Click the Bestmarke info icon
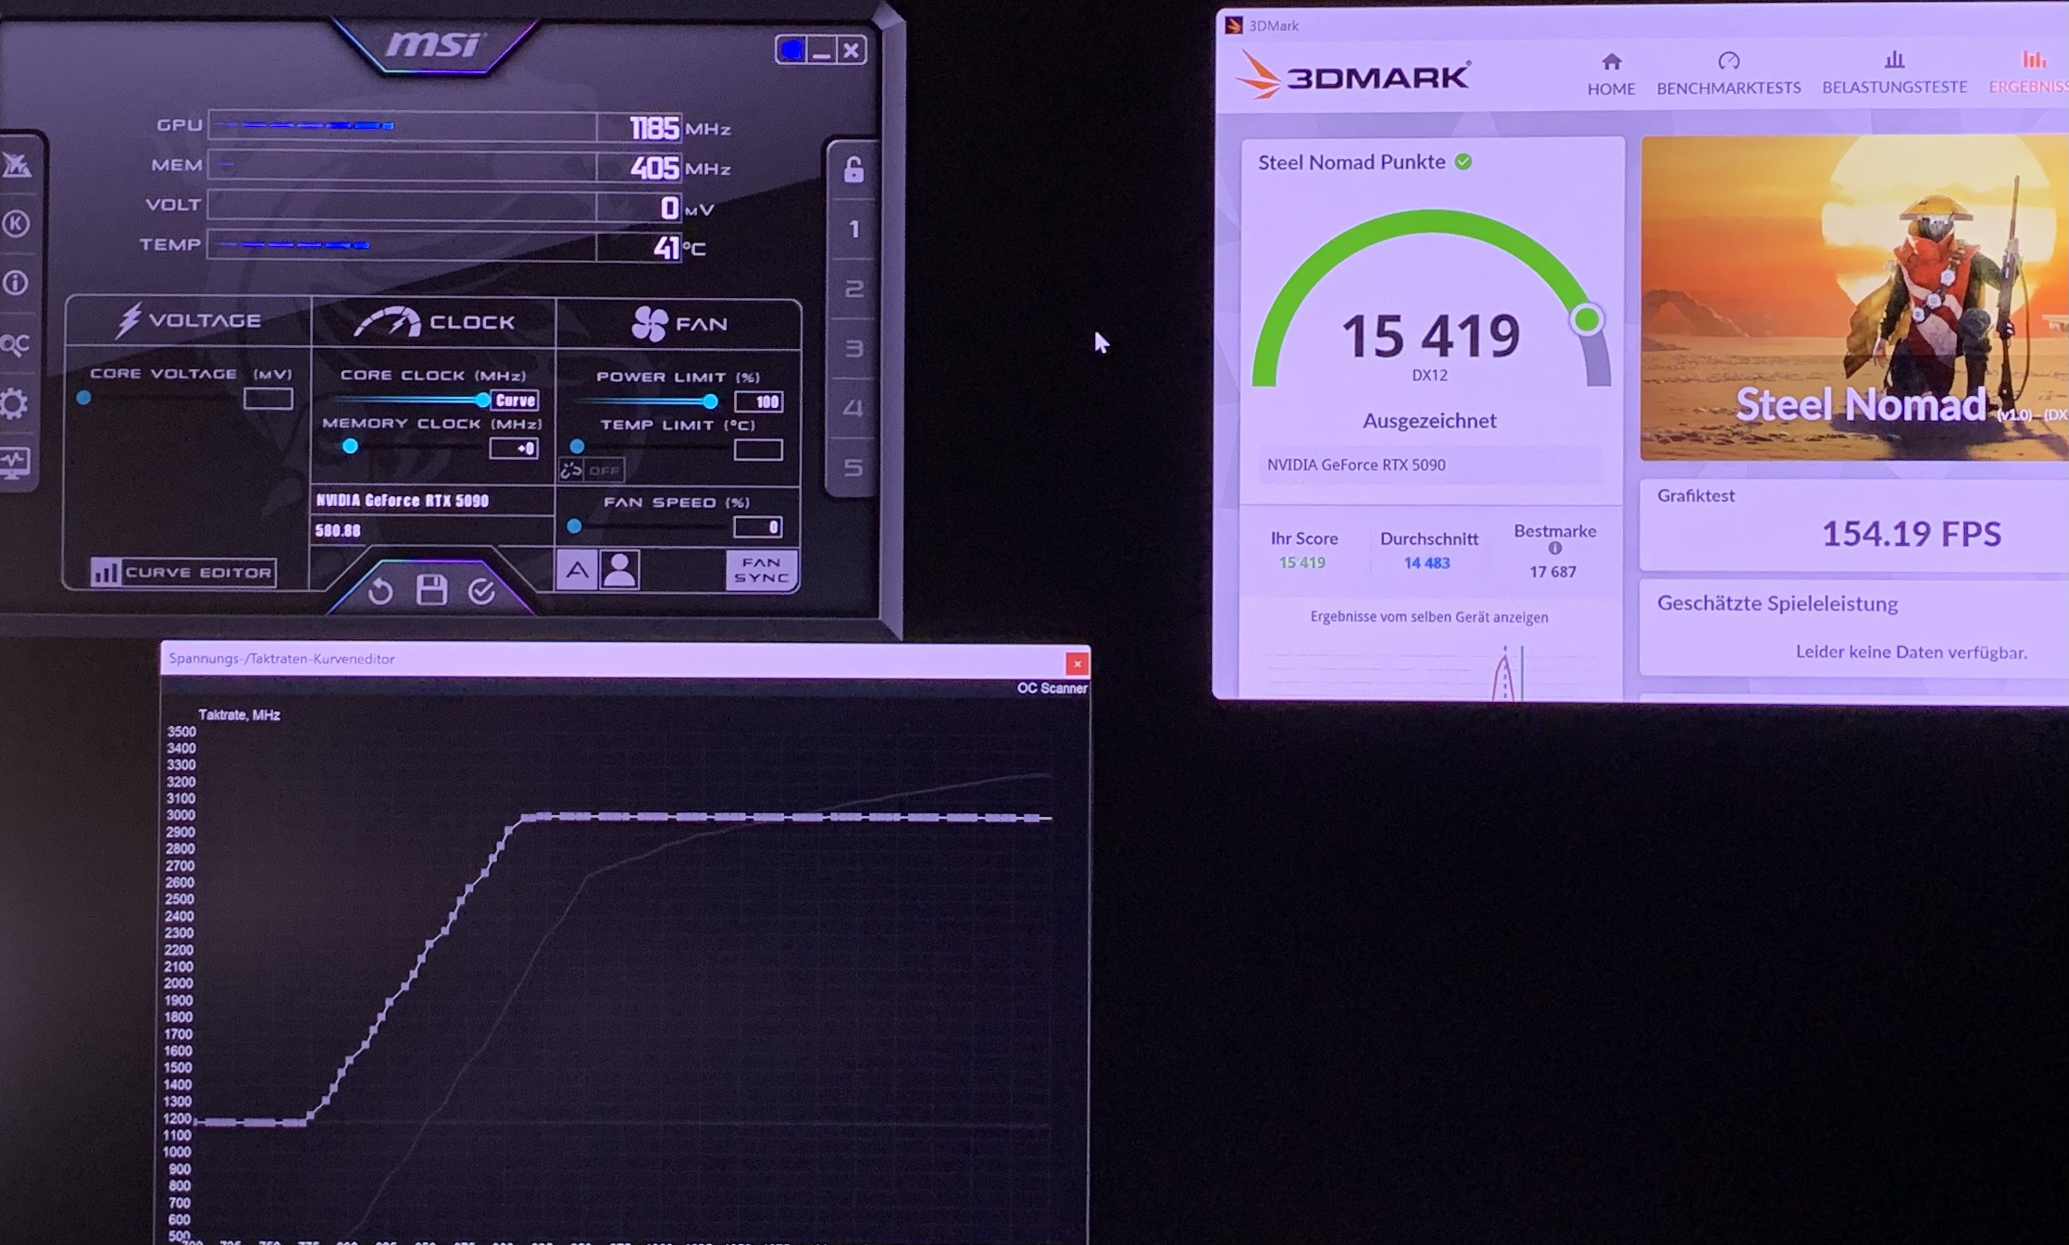The width and height of the screenshot is (2069, 1245). (x=1555, y=548)
